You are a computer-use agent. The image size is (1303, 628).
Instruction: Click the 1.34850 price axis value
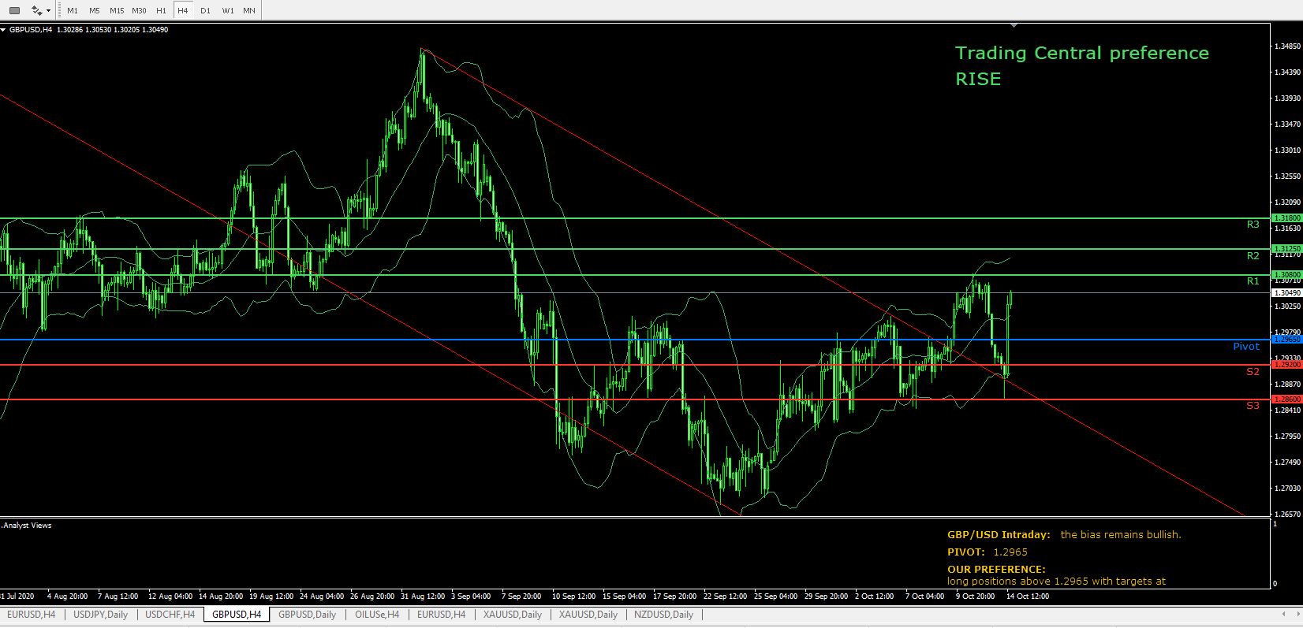click(x=1286, y=46)
